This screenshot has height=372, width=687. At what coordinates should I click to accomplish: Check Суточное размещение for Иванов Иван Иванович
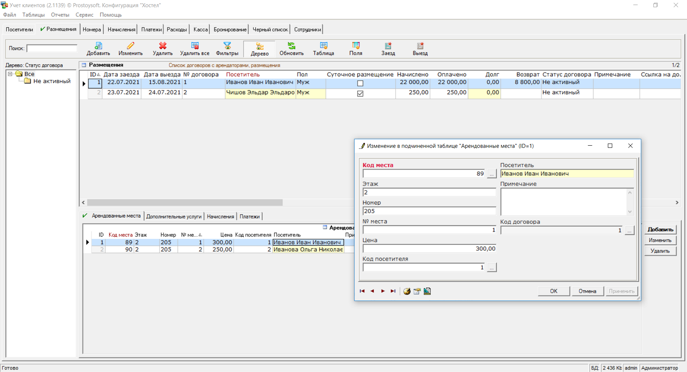pyautogui.click(x=360, y=84)
